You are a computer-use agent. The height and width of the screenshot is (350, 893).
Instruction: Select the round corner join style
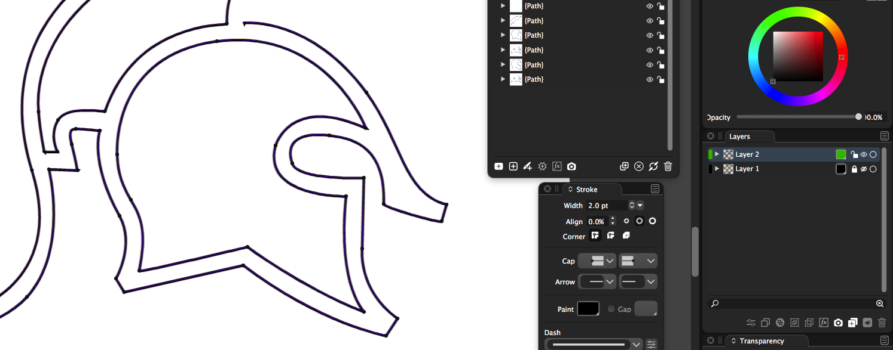click(611, 236)
